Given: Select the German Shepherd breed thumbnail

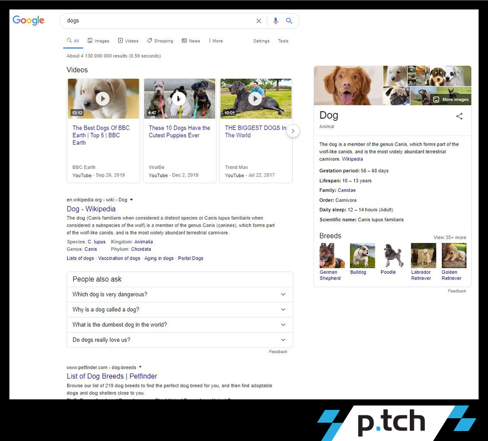Looking at the screenshot, I should click(332, 256).
